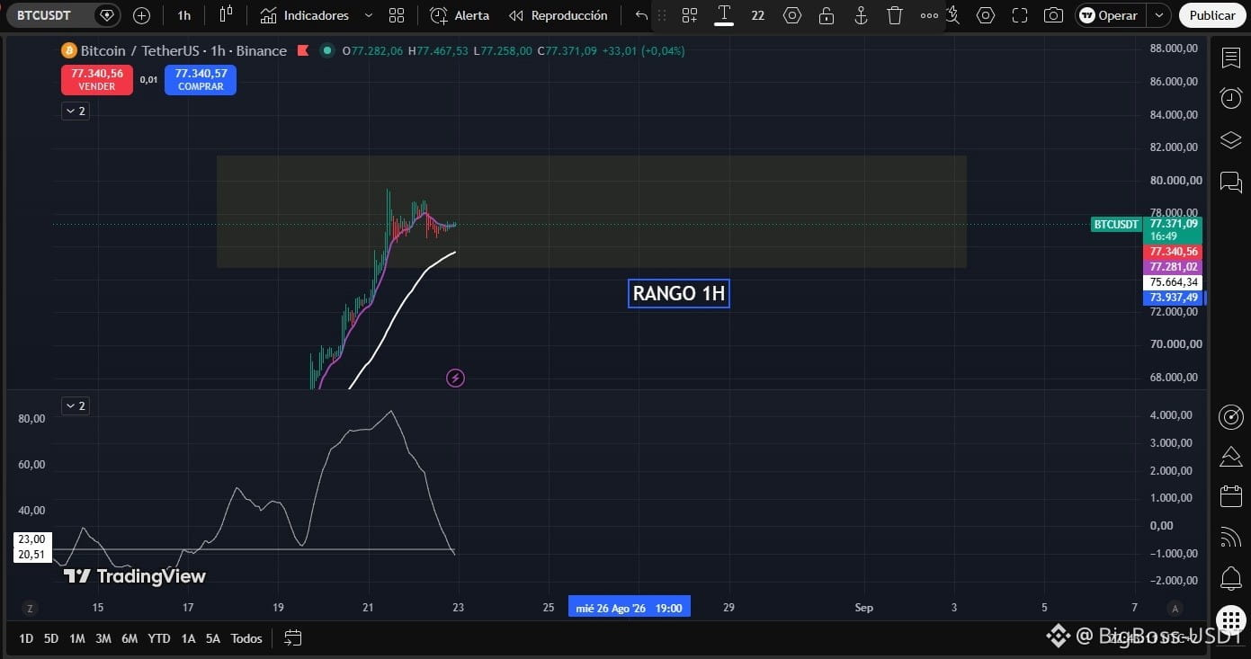The image size is (1251, 659).
Task: Start bar Reproducción mode
Action: coord(558,15)
